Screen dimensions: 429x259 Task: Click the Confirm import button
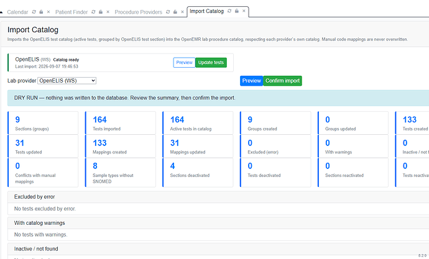(x=283, y=81)
